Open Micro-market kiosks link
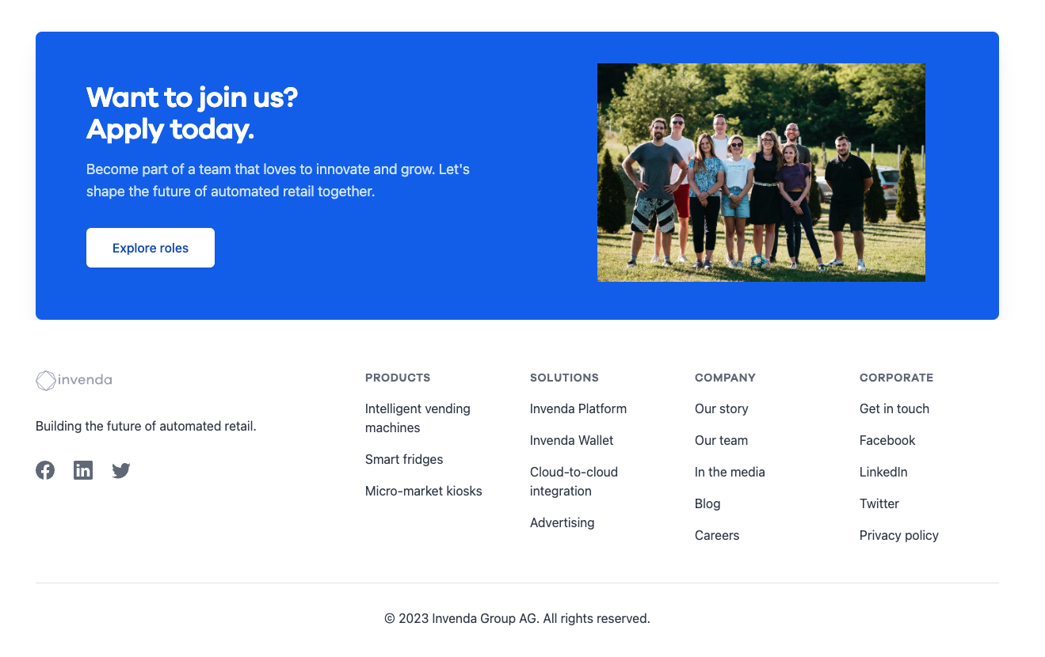The image size is (1045, 657). 424,491
